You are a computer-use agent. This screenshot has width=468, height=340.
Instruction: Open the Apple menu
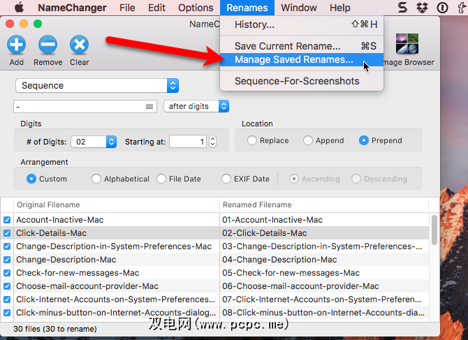tap(19, 8)
